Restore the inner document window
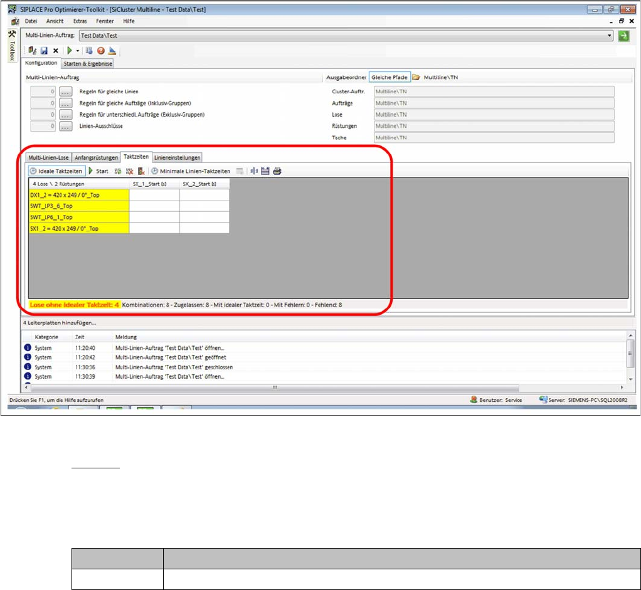 coord(622,21)
